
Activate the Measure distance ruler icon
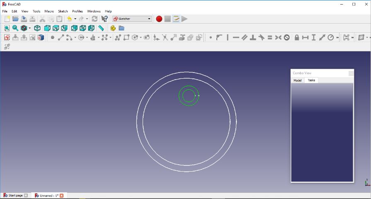coord(101,28)
